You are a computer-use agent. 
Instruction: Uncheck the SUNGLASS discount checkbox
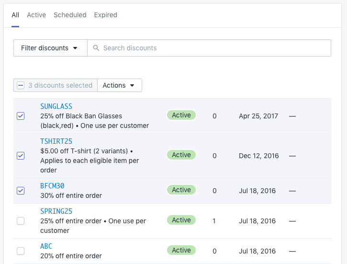point(21,116)
